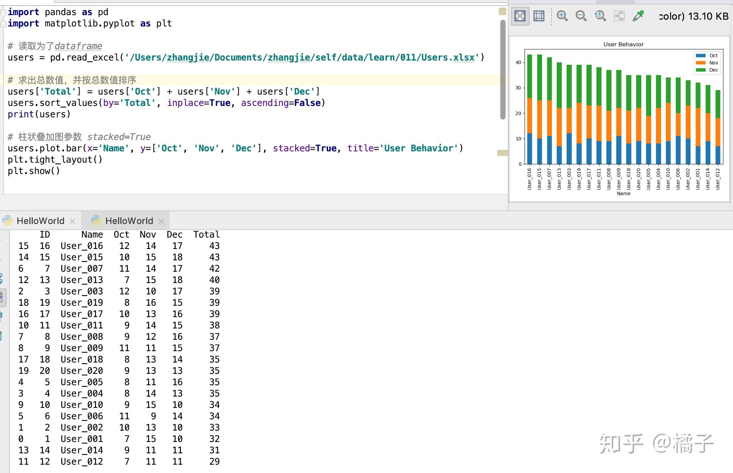Click the 'Nov' column header in output
Screen dimensions: 733x473
pos(148,235)
